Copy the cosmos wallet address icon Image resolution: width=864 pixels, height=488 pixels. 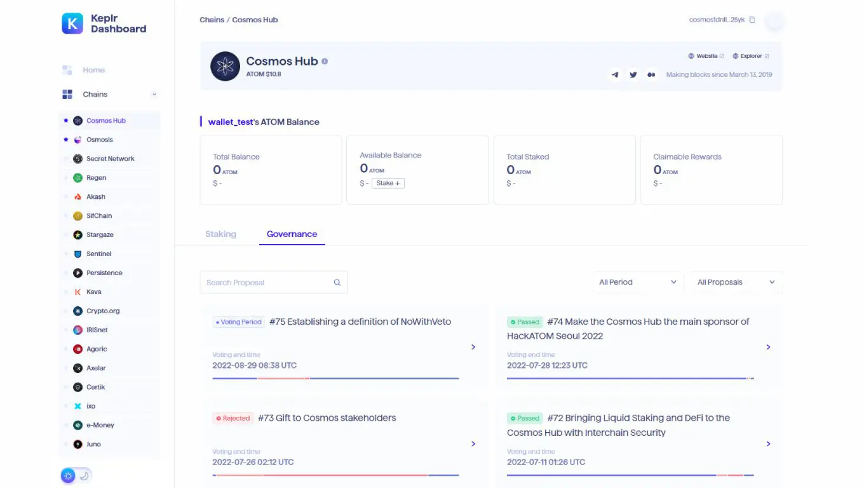point(752,20)
